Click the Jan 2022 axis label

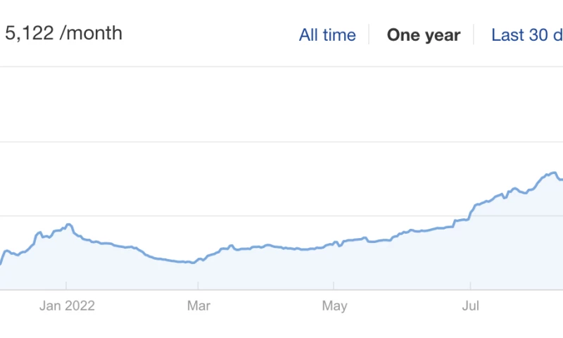click(67, 306)
